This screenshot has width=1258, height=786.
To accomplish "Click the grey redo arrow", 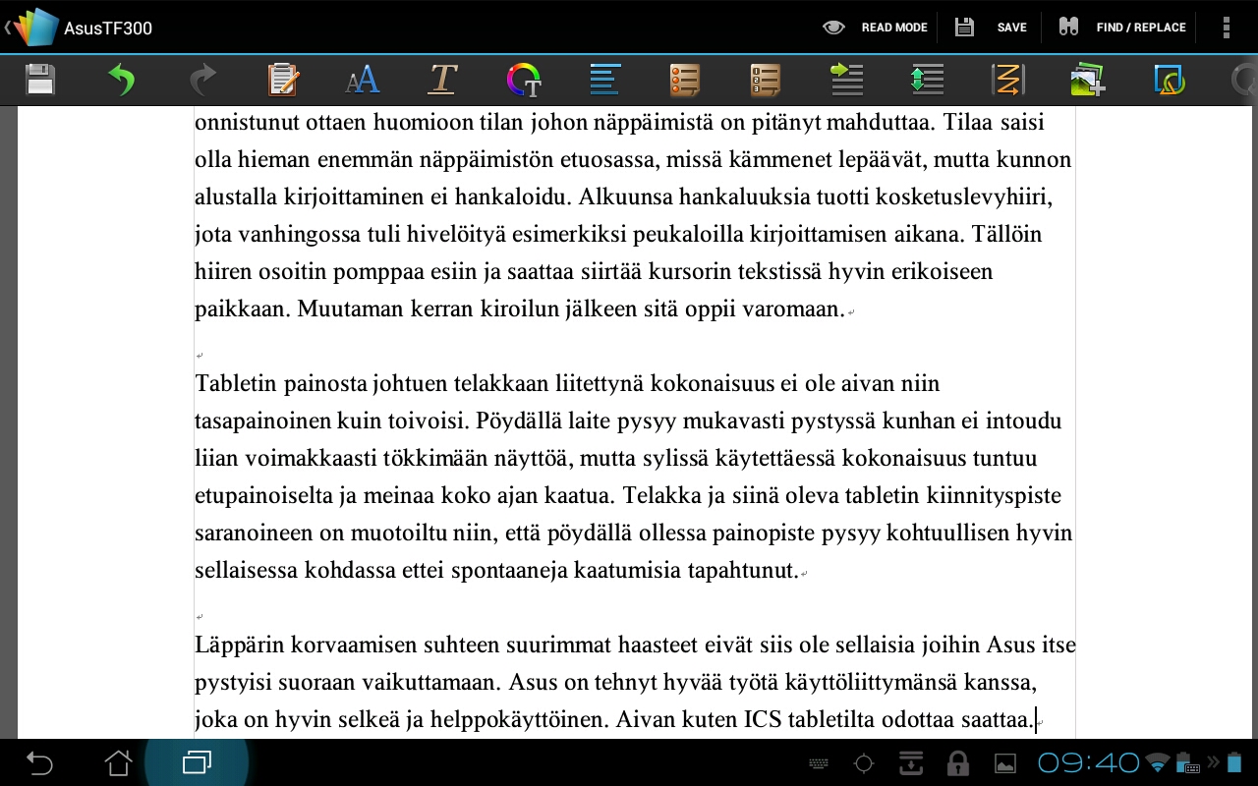I will pos(202,80).
